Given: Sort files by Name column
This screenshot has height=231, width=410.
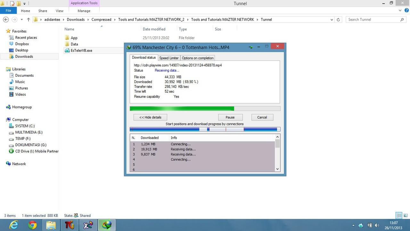Looking at the screenshot, I should 69,29.
